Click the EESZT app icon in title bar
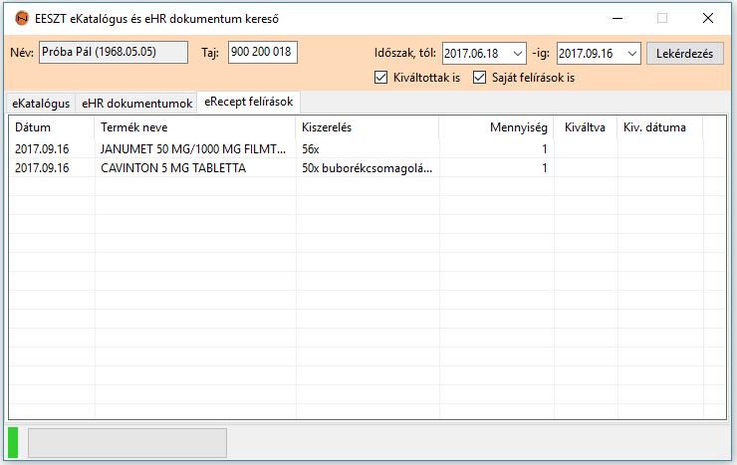 click(x=22, y=18)
